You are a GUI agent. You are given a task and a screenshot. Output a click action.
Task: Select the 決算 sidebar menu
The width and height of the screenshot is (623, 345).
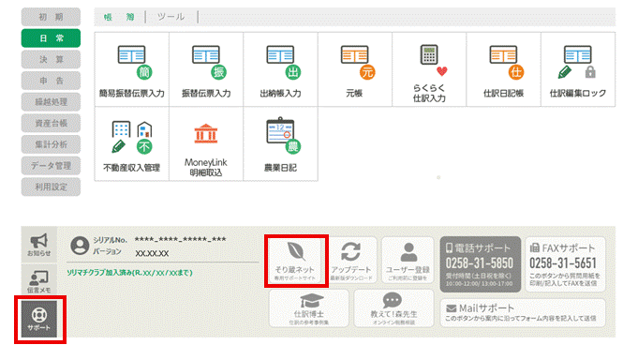51,59
